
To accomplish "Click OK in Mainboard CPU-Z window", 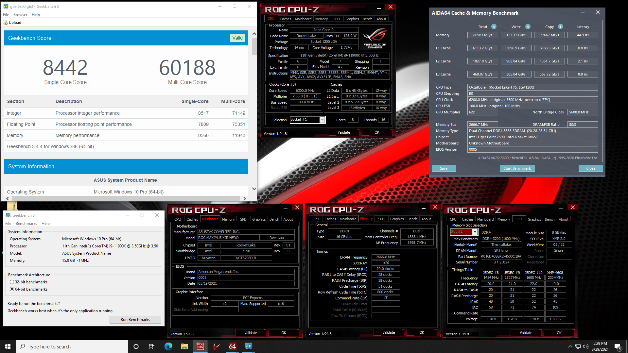I will click(284, 333).
